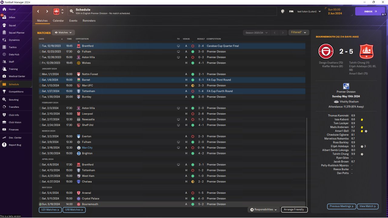The image size is (388, 218).
Task: Open the Season 2023/24 dropdown
Action: [x=256, y=33]
